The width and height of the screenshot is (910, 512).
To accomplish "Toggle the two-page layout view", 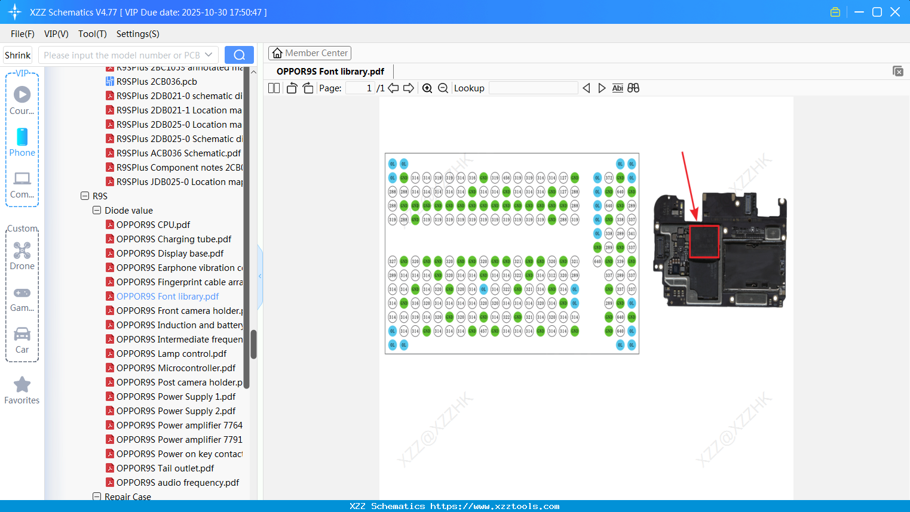I will pos(274,88).
